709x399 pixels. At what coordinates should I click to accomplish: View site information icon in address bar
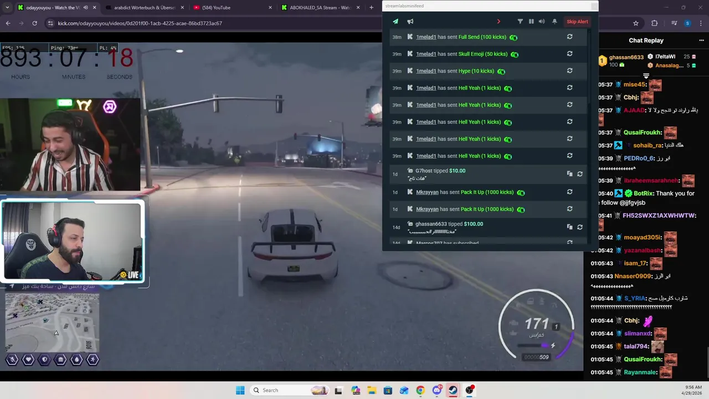[50, 23]
